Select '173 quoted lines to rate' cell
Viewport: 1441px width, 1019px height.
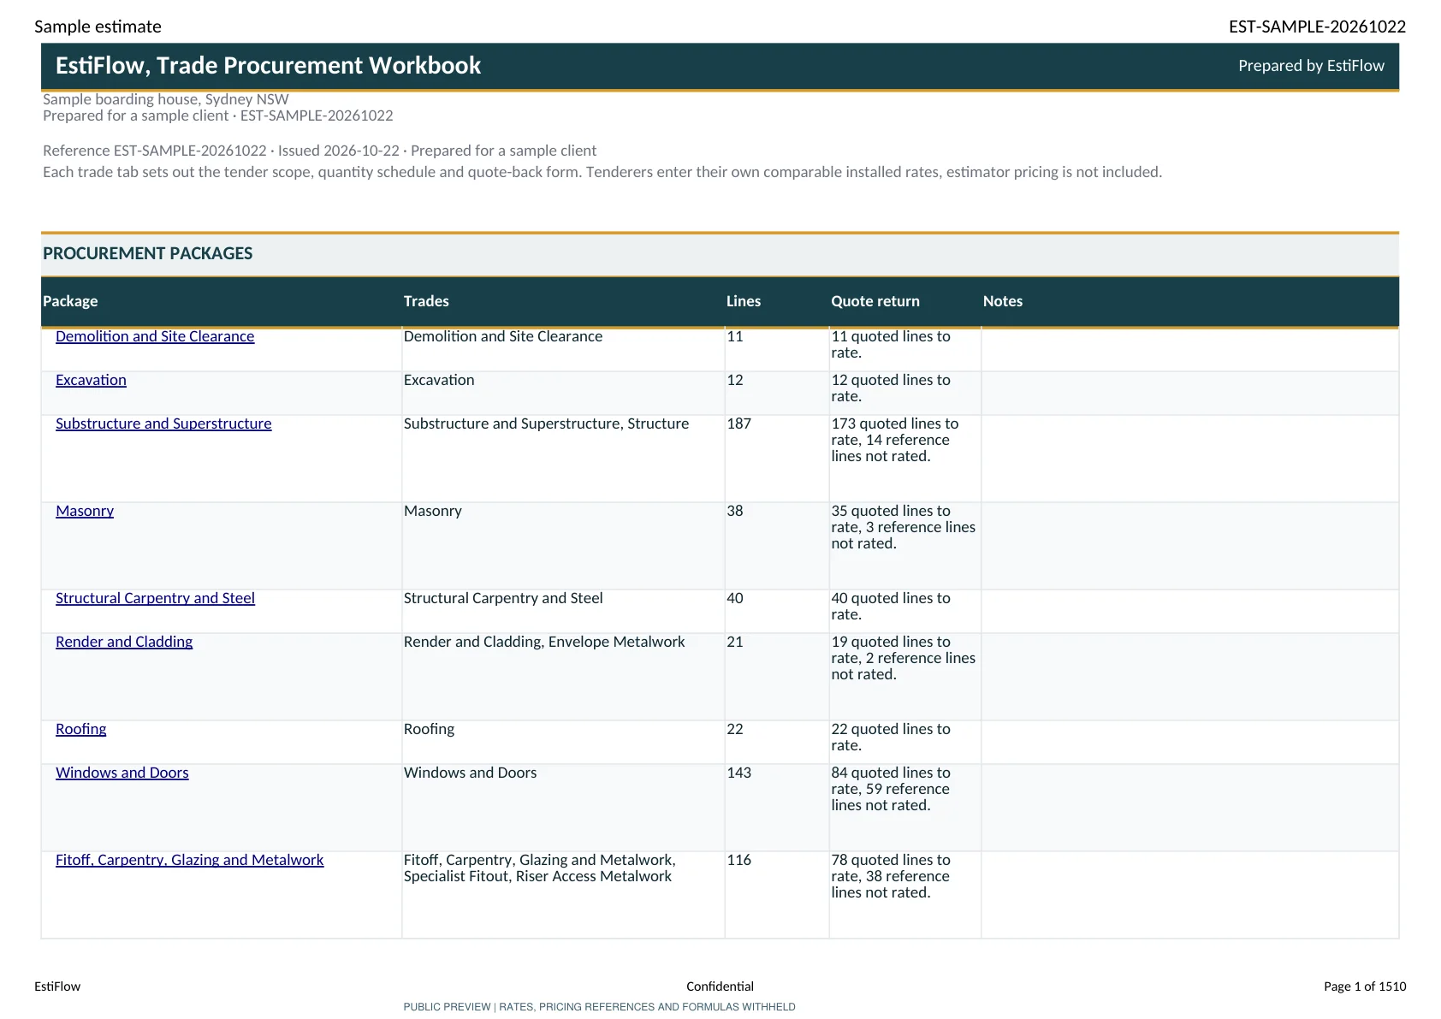click(x=905, y=459)
